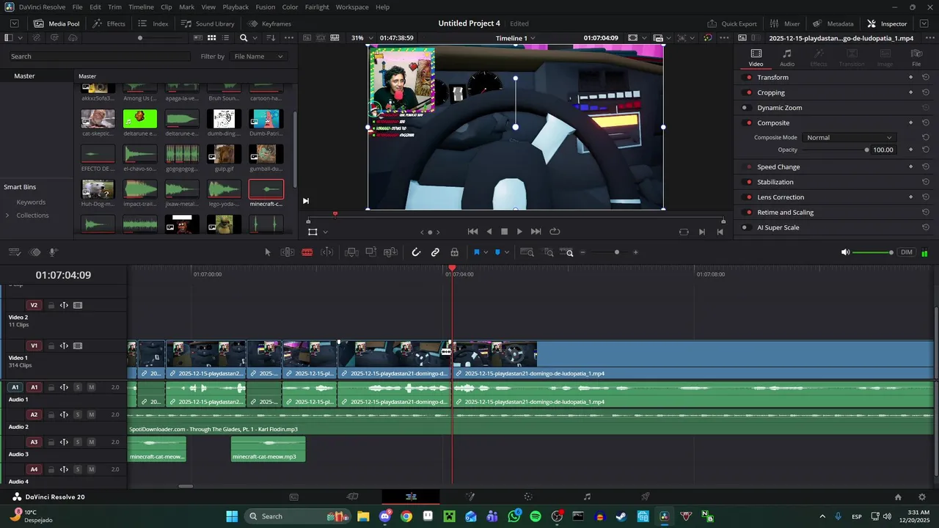Play the timeline forward
Viewport: 939px width, 528px height.
[x=519, y=232]
